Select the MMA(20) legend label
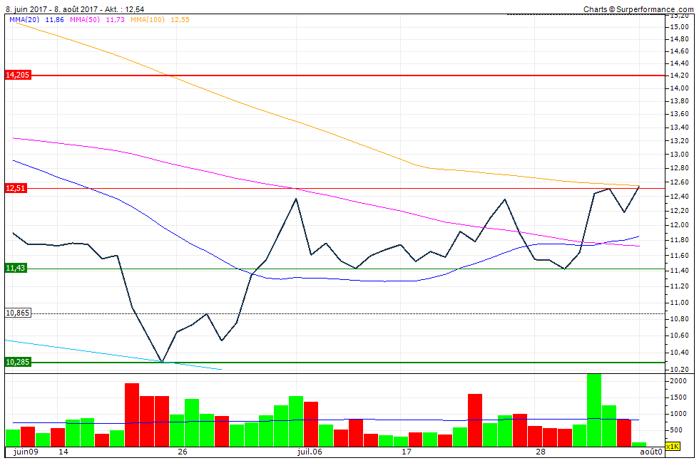 (x=24, y=20)
